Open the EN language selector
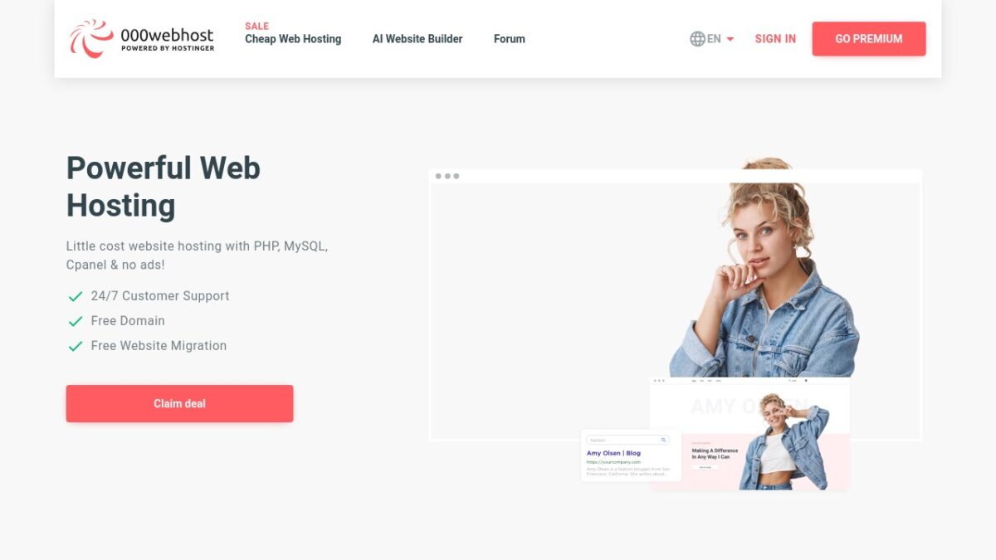The height and width of the screenshot is (560, 996). 712,39
